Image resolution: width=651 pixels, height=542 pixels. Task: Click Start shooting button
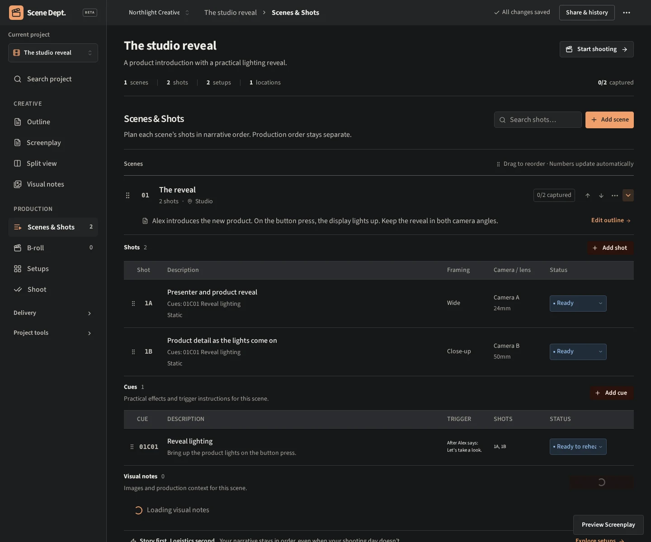point(597,49)
